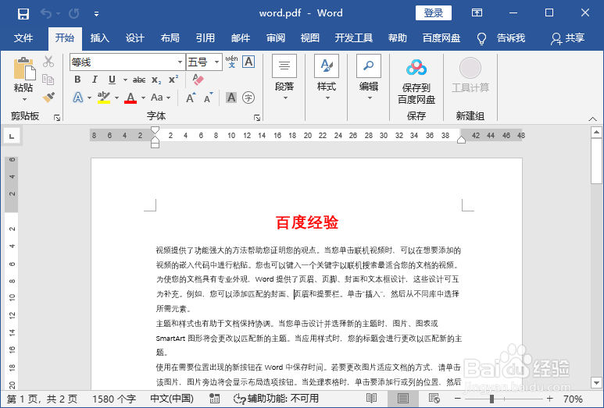Screen dimensions: 604x408
Task: Toggle Italic formatting
Action: (x=95, y=80)
